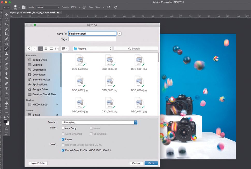This screenshot has width=251, height=169.
Task: Activate the Crop tool
Action: click(x=6, y=34)
